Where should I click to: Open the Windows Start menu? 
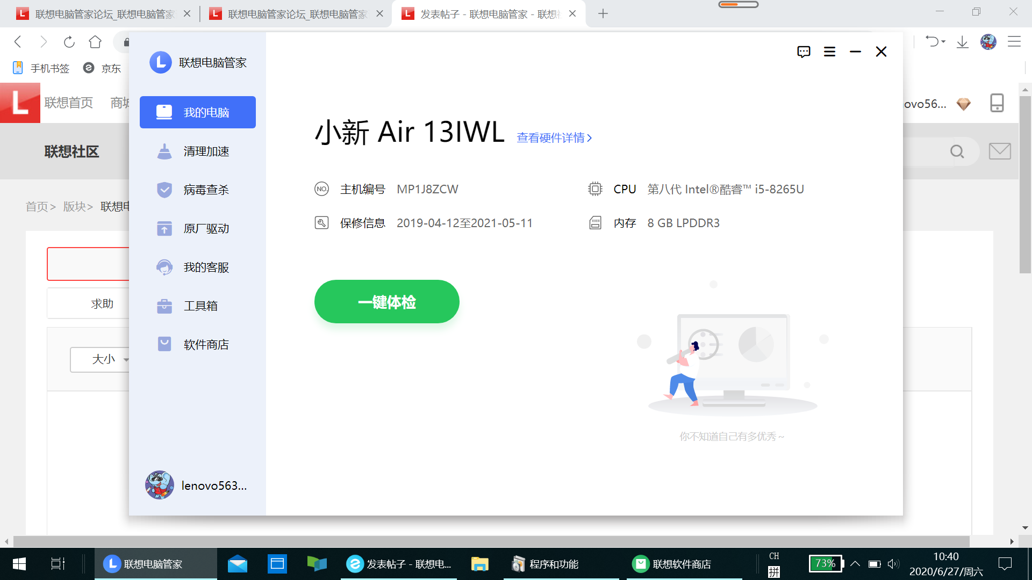[x=19, y=564]
